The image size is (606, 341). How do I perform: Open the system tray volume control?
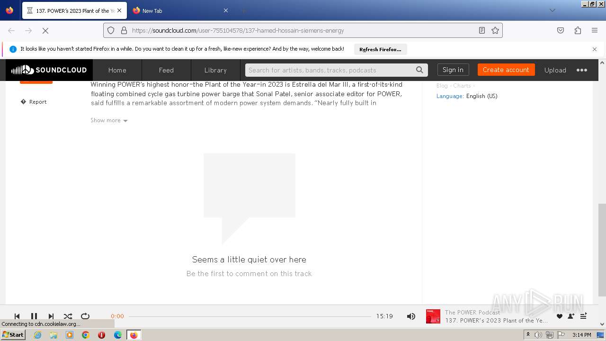click(x=538, y=335)
